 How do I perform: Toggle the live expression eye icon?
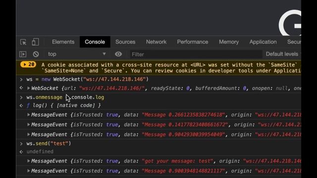click(x=118, y=54)
